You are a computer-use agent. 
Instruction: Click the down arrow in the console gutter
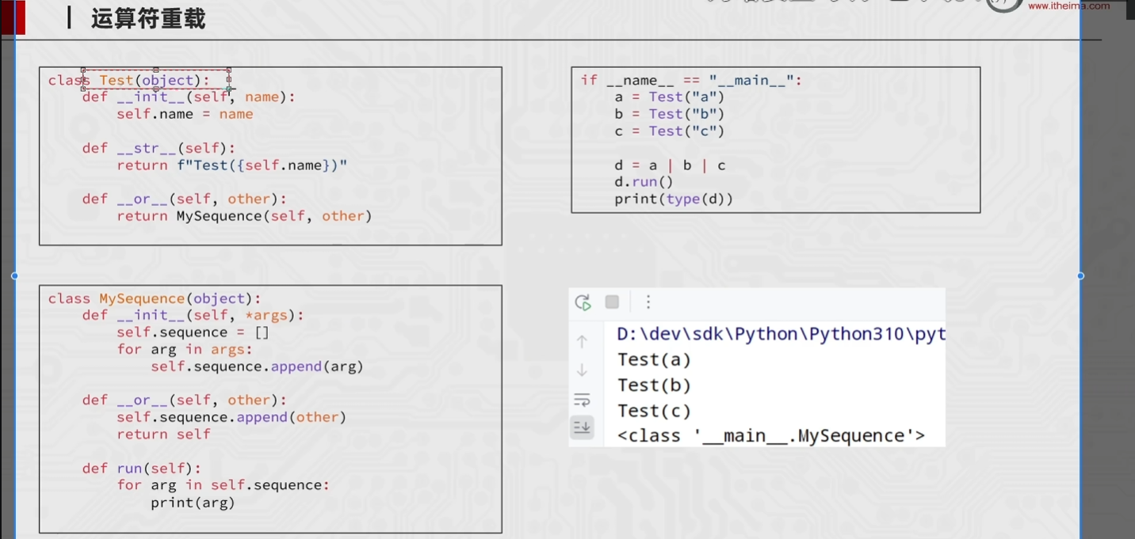(582, 370)
